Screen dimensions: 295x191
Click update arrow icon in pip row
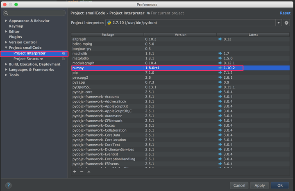tap(220, 73)
